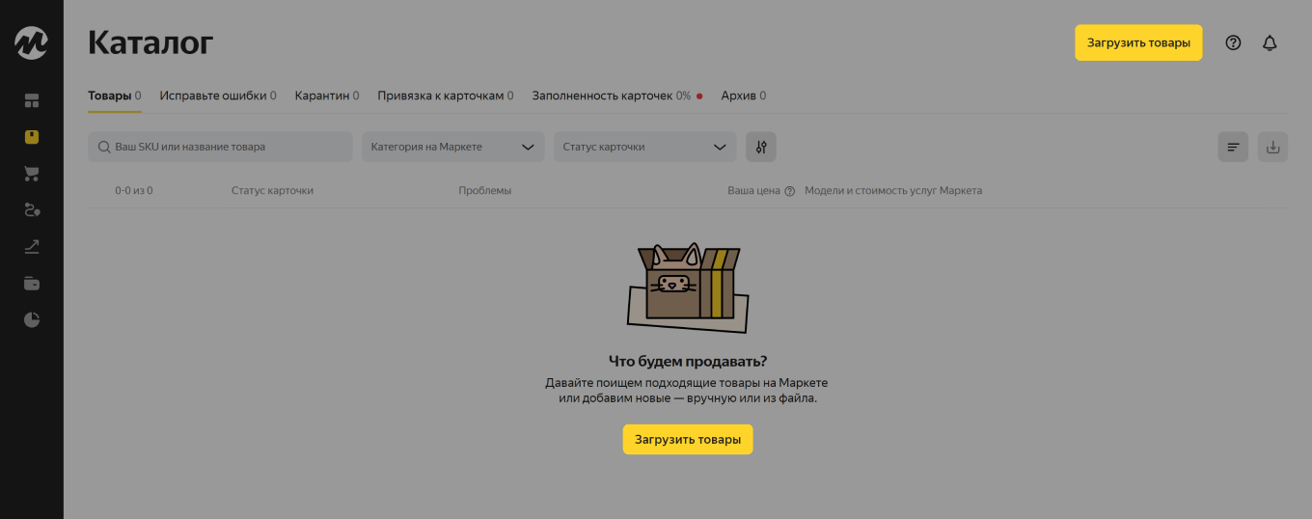1312x519 pixels.
Task: Switch to the Архив tab
Action: 744,96
